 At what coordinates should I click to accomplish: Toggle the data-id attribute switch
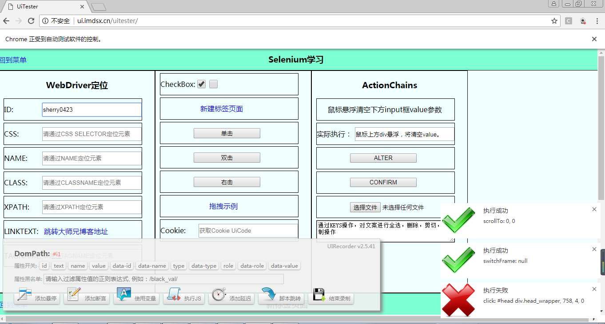point(122,266)
